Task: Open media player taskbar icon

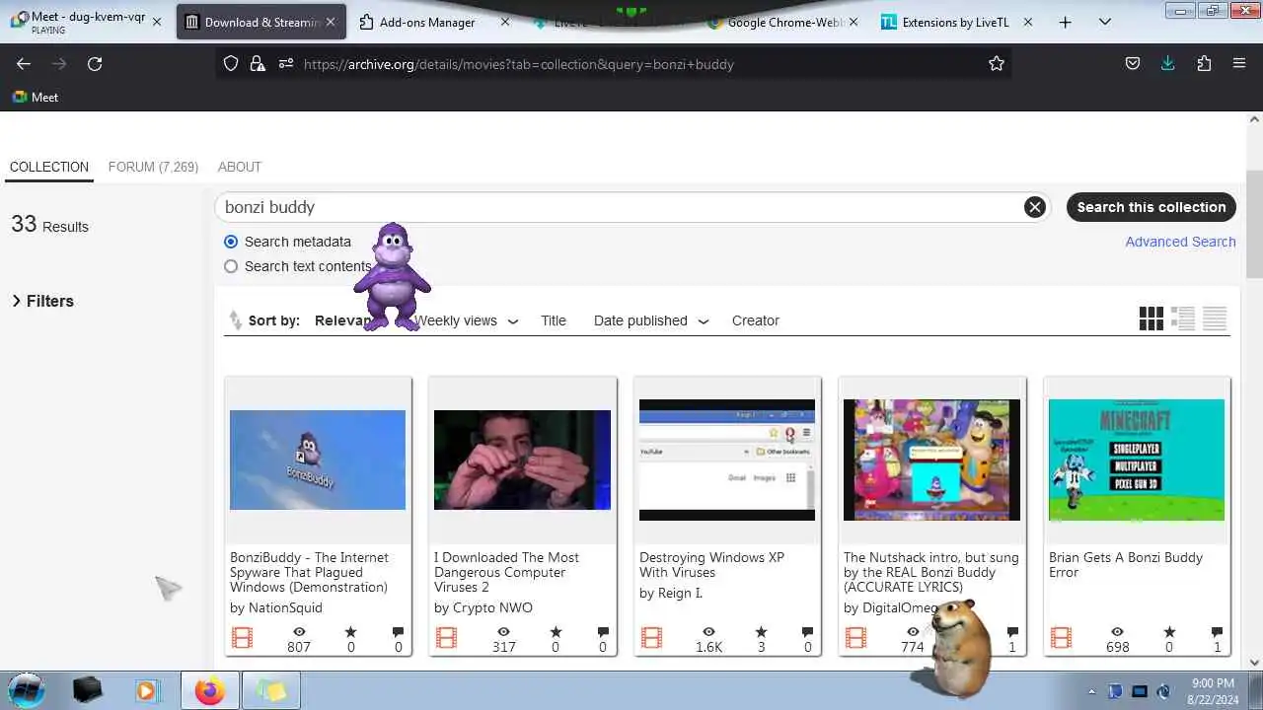Action: (146, 690)
